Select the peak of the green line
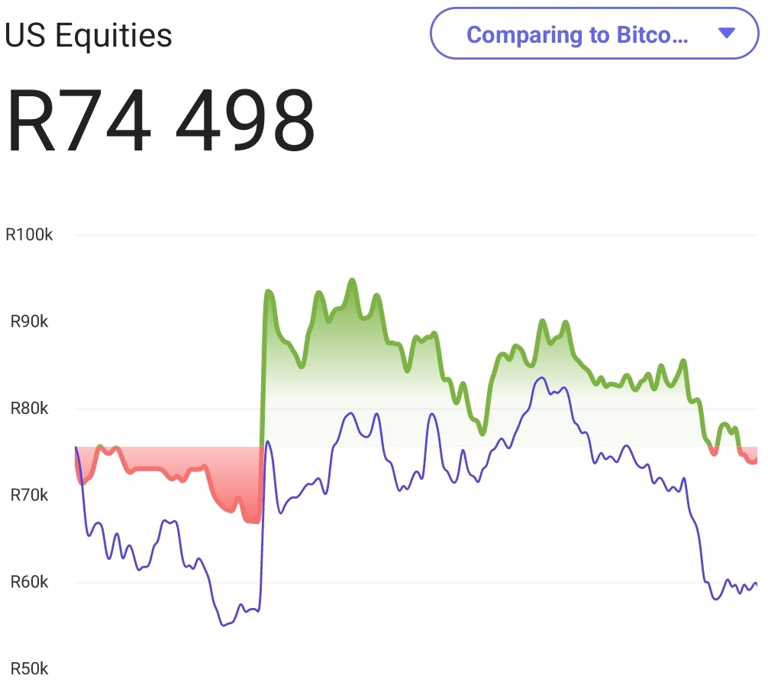768x692 pixels. pyautogui.click(x=352, y=280)
